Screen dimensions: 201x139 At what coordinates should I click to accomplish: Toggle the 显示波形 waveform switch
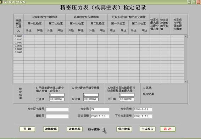pyautogui.click(x=104, y=130)
